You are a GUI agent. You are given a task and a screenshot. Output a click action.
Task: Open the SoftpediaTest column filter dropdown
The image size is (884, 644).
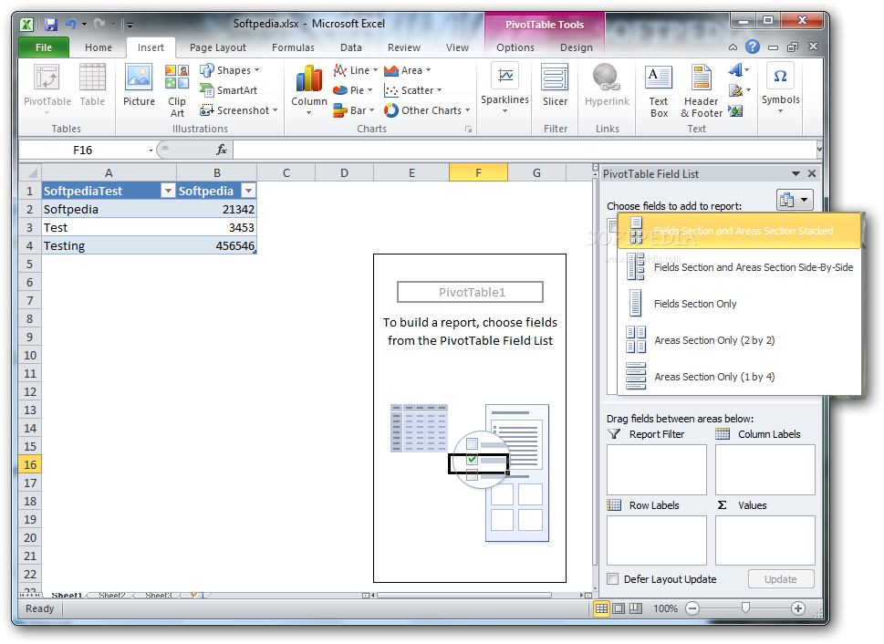tap(168, 191)
